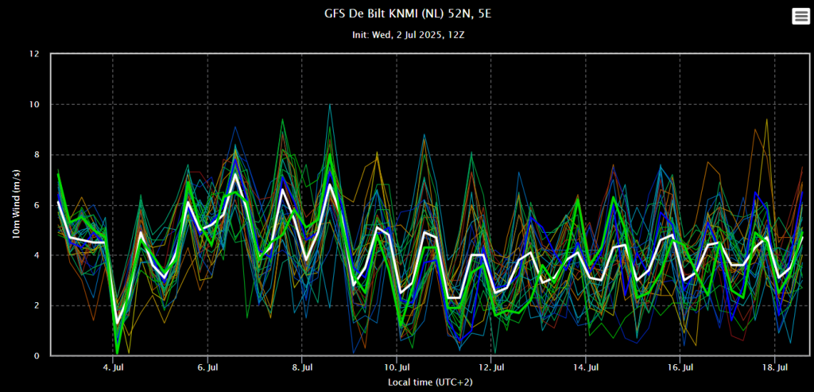Select the 4. Jul x-axis label
Screen dimensions: 814x392
click(x=112, y=367)
